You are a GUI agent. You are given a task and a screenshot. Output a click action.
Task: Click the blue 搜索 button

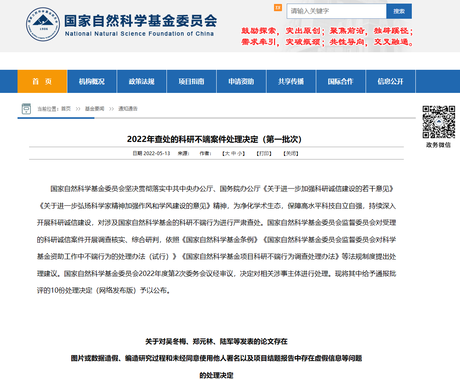click(x=399, y=11)
